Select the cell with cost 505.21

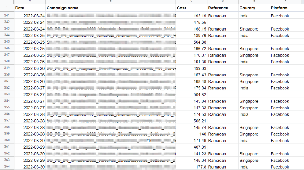point(191,121)
